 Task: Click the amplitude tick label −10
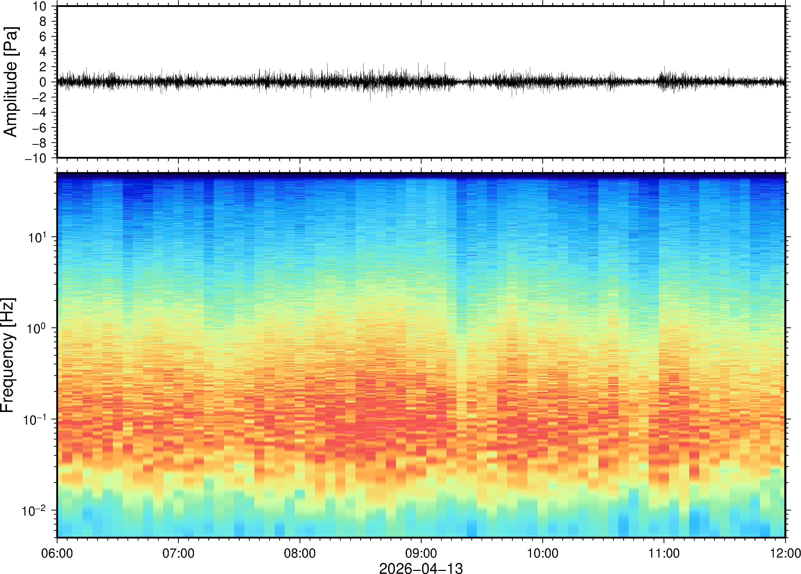[x=36, y=158]
